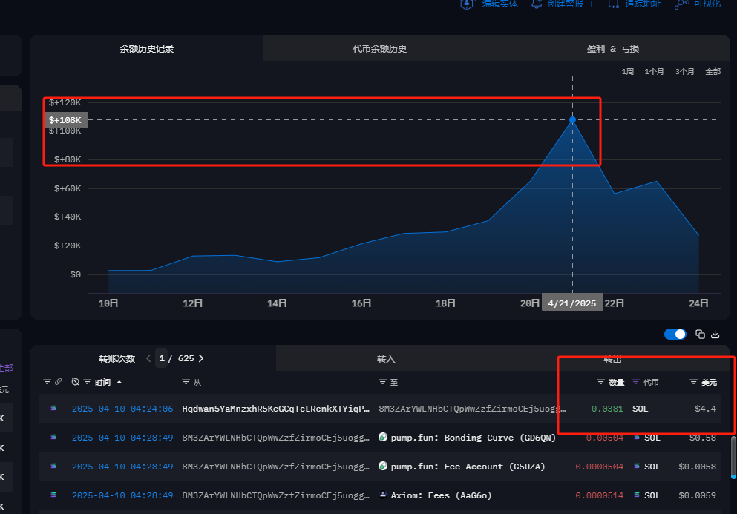Go to the next transfers page using the right chevron
The height and width of the screenshot is (514, 737).
pyautogui.click(x=201, y=358)
